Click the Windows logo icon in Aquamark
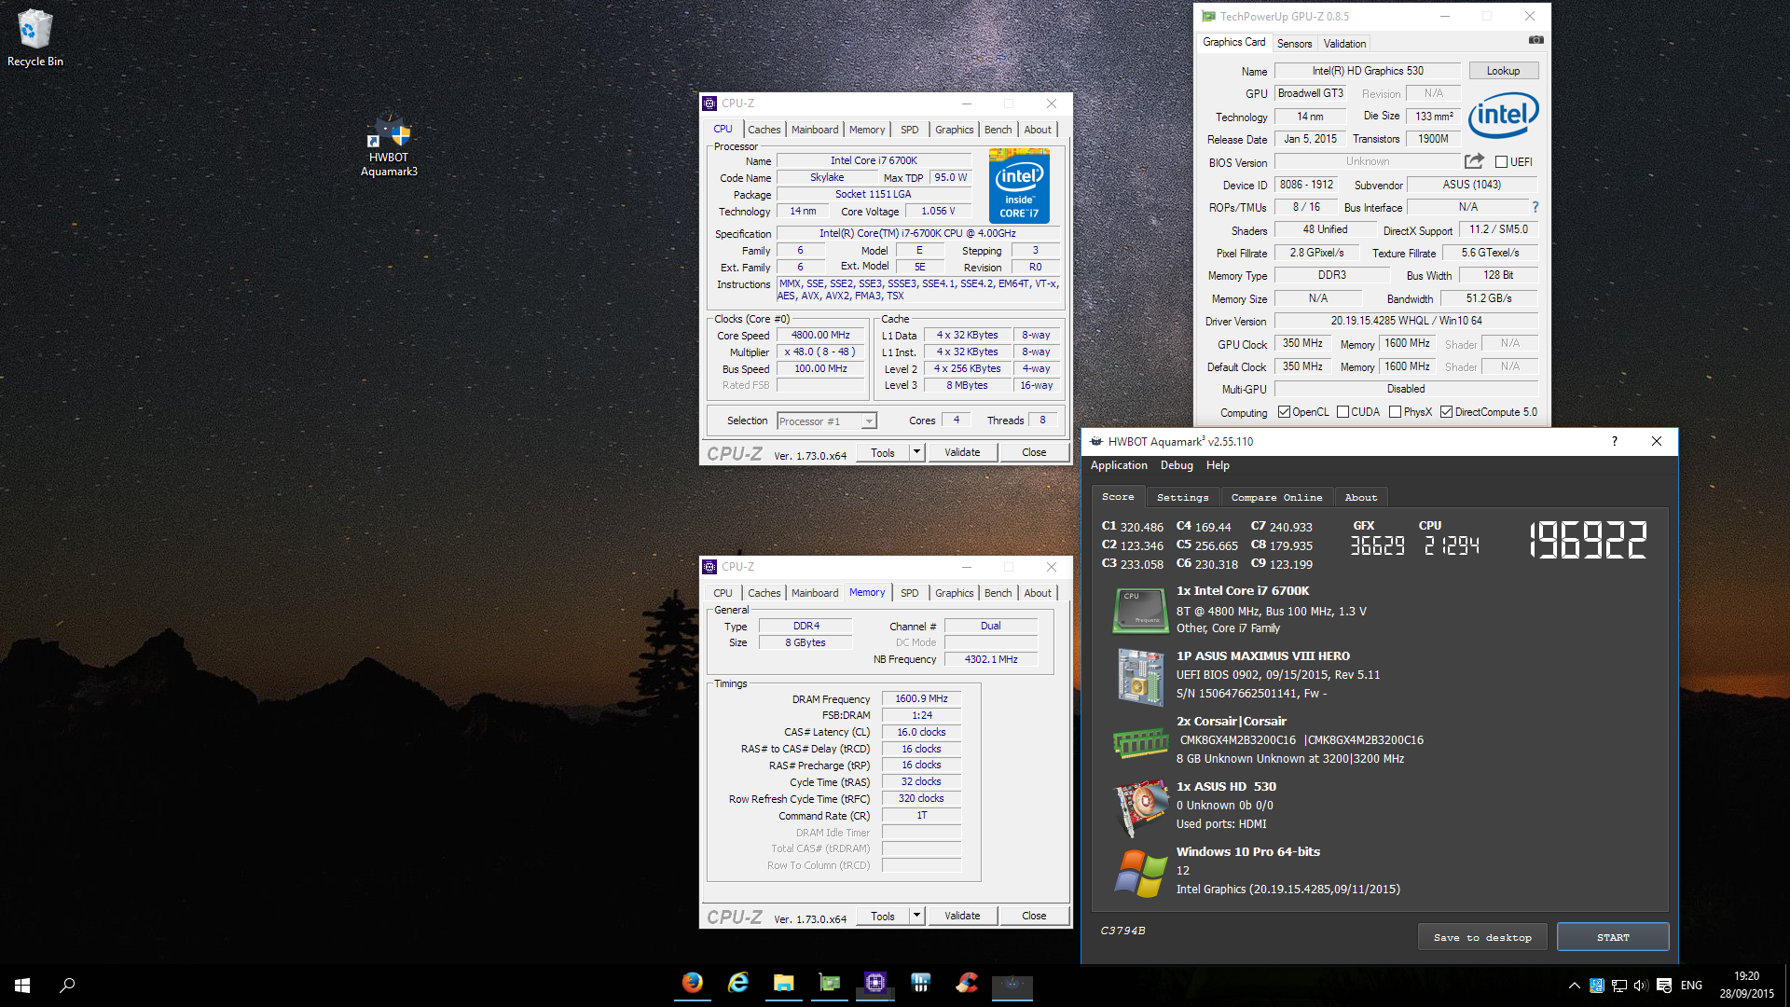 point(1141,874)
